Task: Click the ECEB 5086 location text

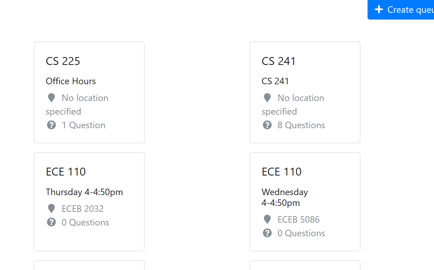Action: 299,220
